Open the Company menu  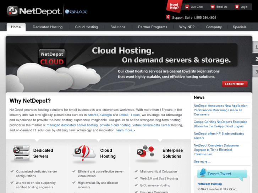pos(214,27)
